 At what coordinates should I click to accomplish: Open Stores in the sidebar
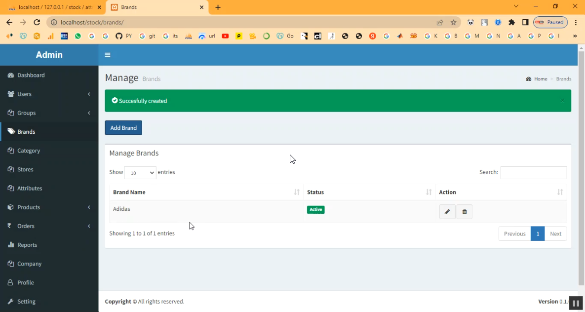(49, 169)
